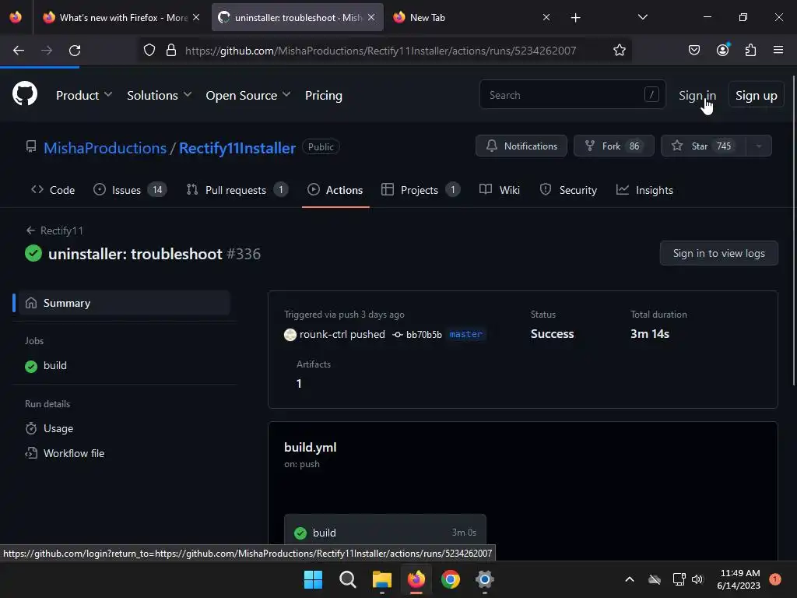797x598 pixels.
Task: Open the Extensions puzzle icon
Action: pos(750,50)
